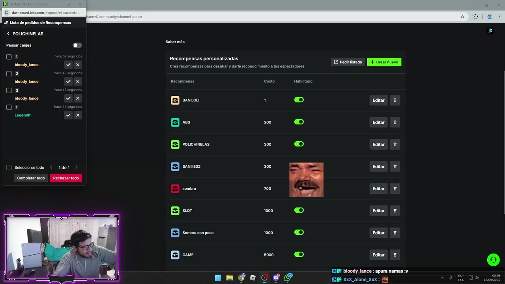The image size is (505, 284).
Task: Edit the BAN LOLI reward
Action: tap(378, 100)
